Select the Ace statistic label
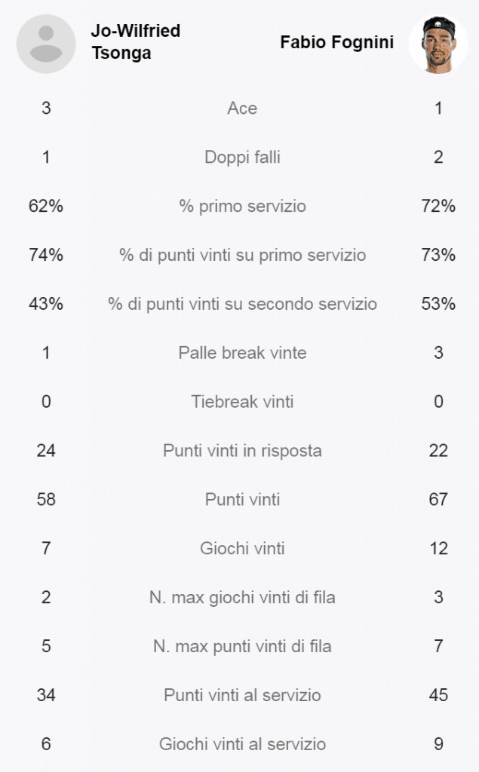The height and width of the screenshot is (772, 479). coord(242,109)
